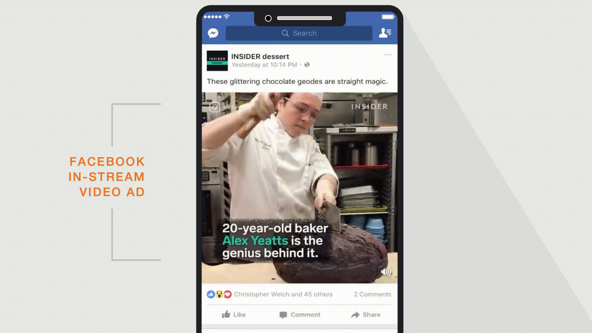
Task: Click the Comment button
Action: [300, 315]
